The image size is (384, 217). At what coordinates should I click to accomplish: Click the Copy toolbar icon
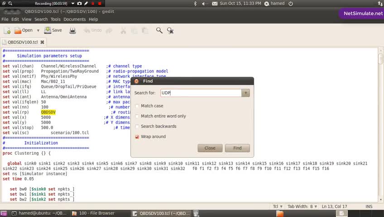134,31
